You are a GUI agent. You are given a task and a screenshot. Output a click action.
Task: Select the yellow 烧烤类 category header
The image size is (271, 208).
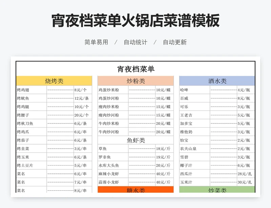point(54,81)
